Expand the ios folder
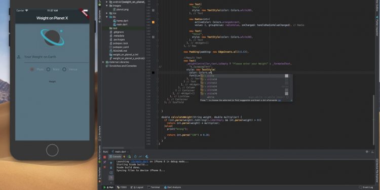 (107, 13)
